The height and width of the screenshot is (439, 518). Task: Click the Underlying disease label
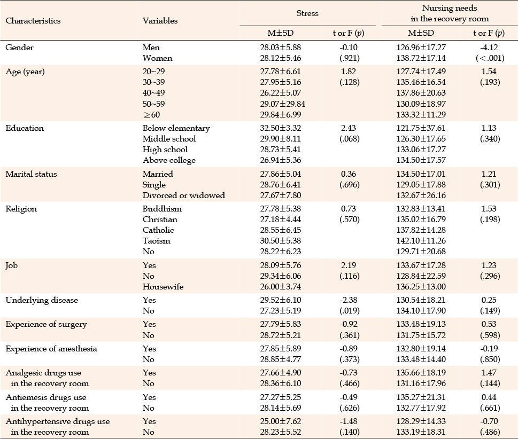(42, 300)
